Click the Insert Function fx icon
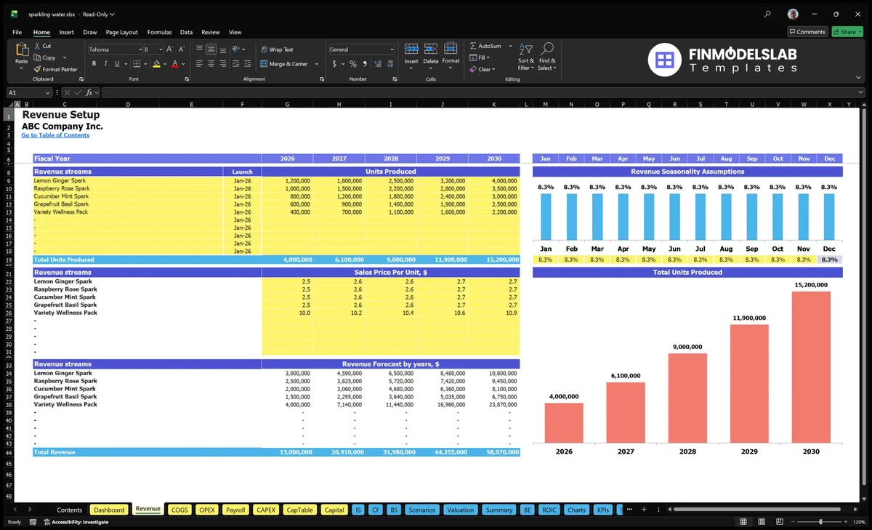Viewport: 872px width, 530px height. click(x=89, y=92)
